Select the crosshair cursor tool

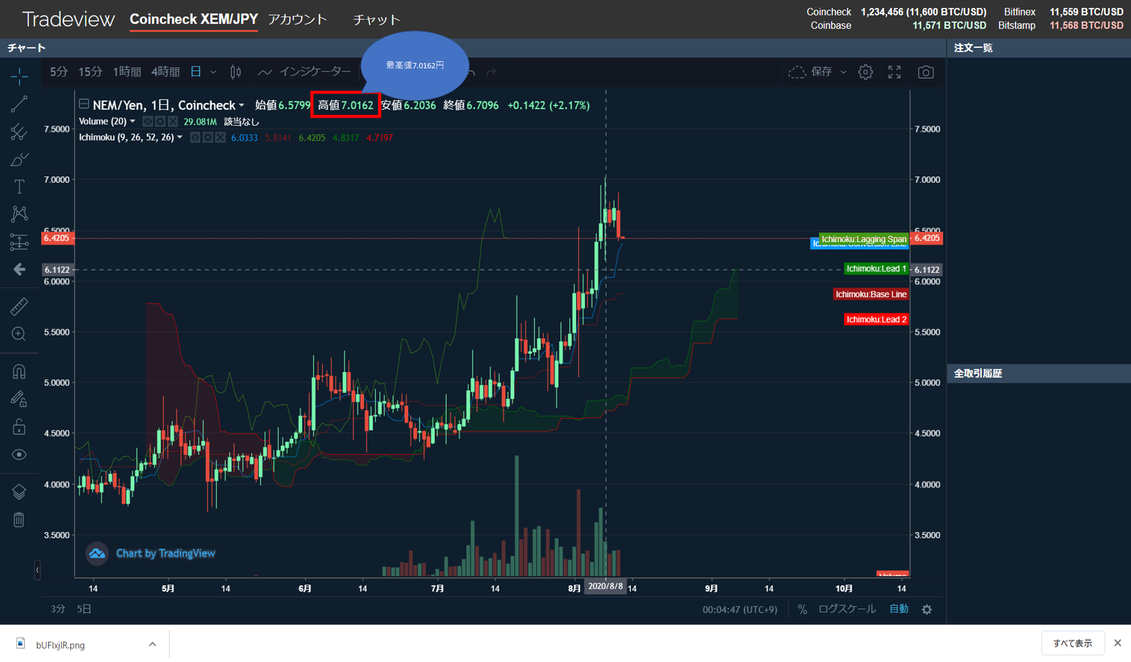(19, 76)
